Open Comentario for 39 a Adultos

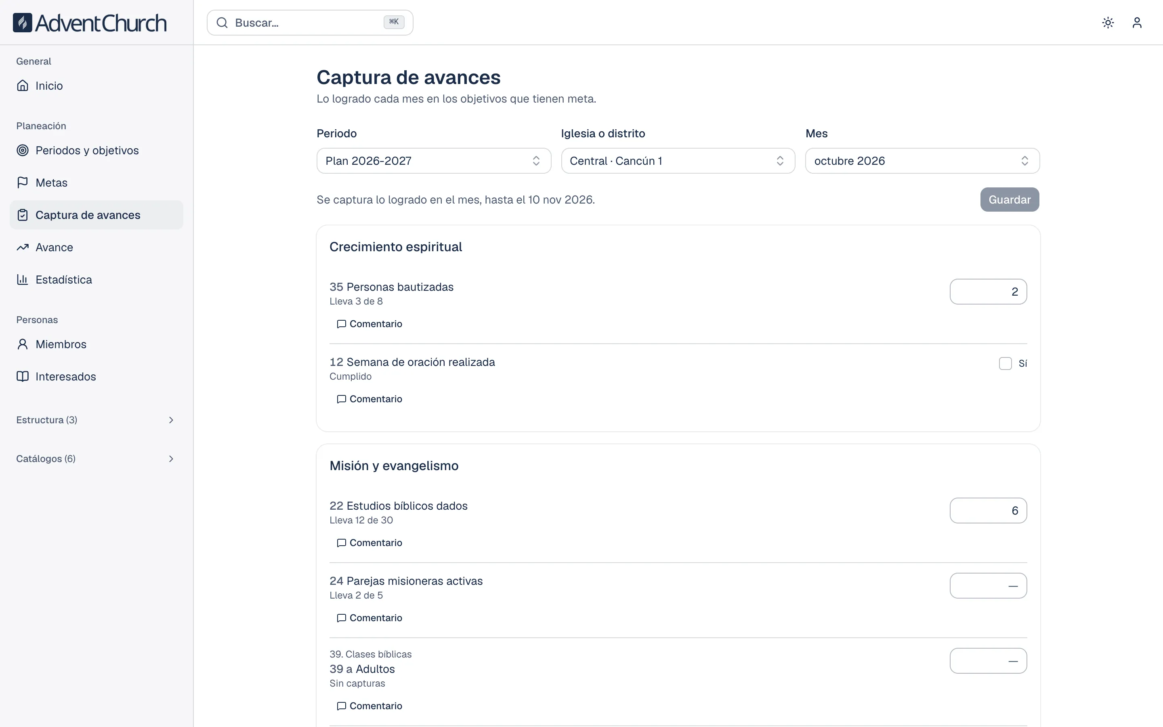click(369, 706)
